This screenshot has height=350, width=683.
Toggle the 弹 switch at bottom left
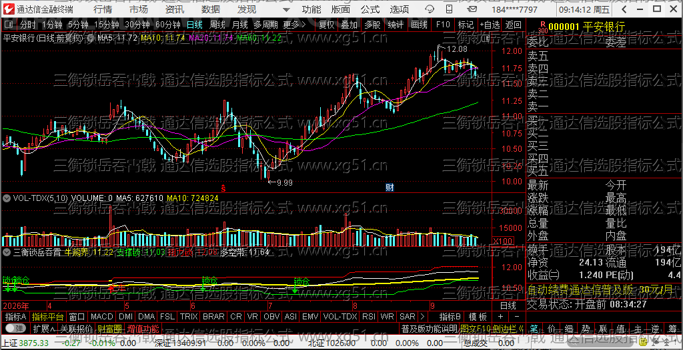click(x=15, y=328)
